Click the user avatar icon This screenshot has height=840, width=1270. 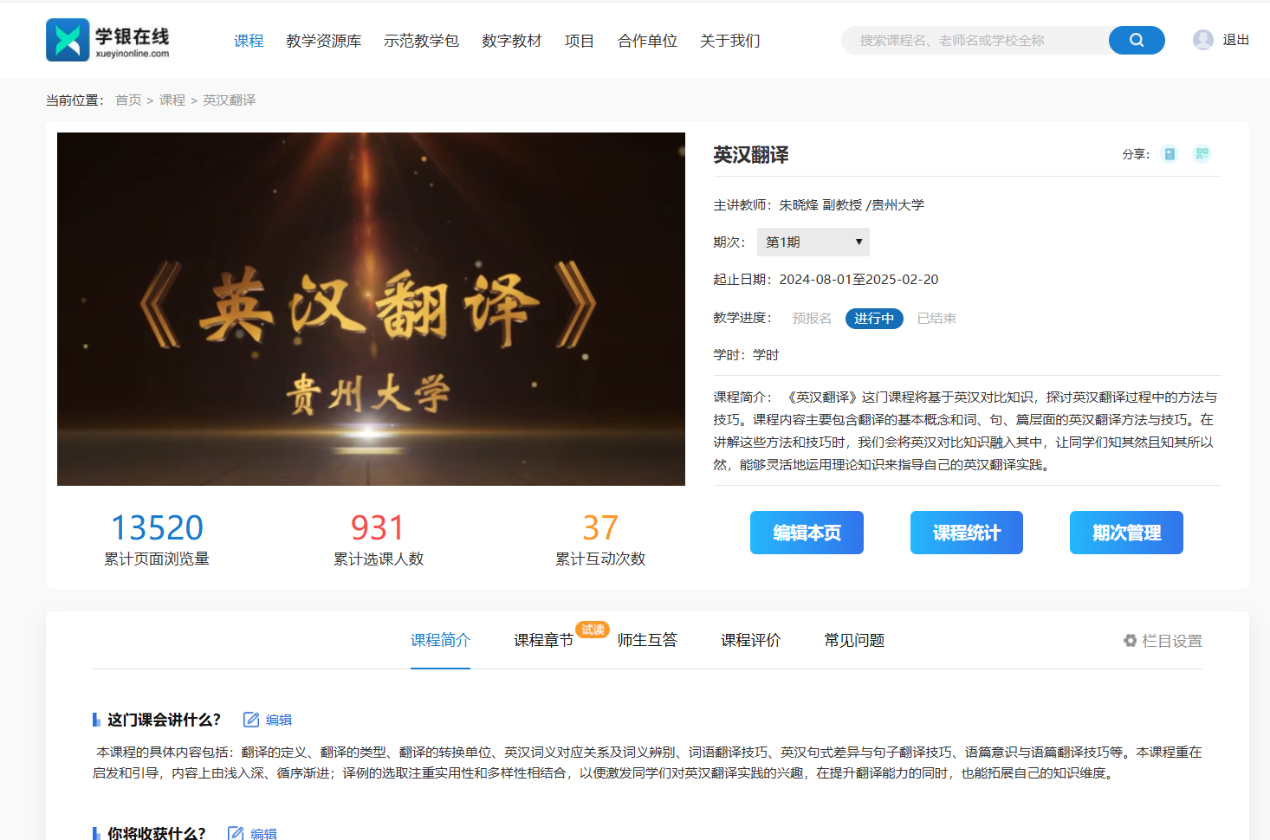1202,40
